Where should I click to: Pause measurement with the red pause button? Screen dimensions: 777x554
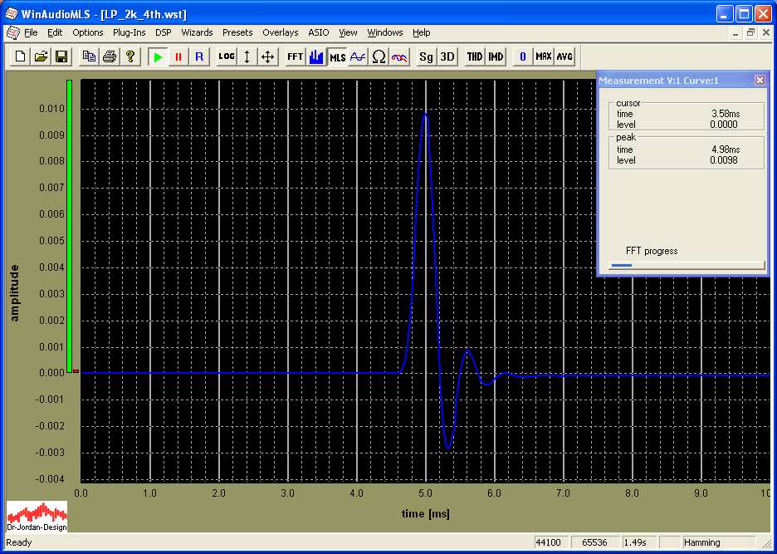pyautogui.click(x=178, y=56)
